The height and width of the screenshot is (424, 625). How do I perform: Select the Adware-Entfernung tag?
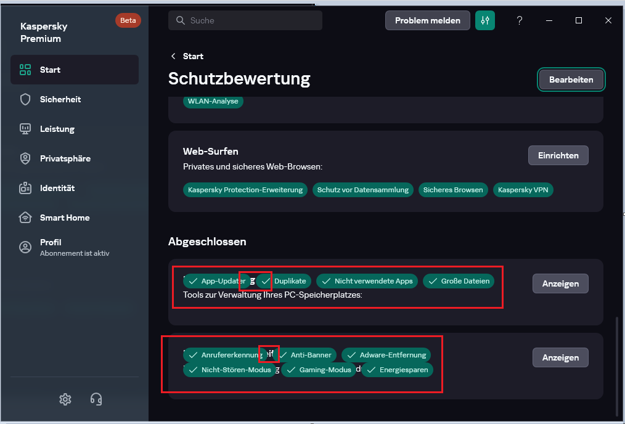coord(386,354)
